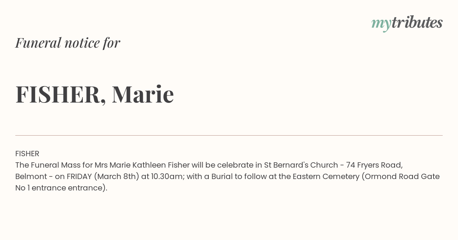This screenshot has width=458, height=240.
Task: Click the green 'my' part of logo
Action: tap(381, 24)
